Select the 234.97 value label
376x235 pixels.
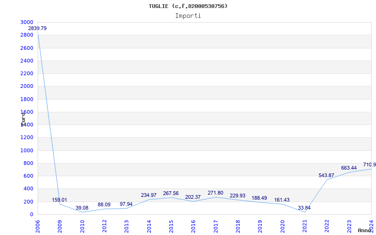click(149, 195)
